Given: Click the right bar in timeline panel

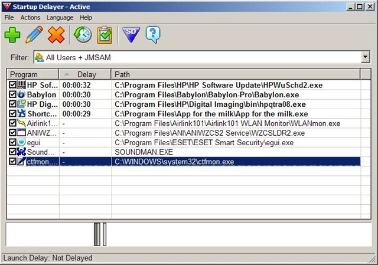Looking at the screenshot, I should [x=105, y=234].
